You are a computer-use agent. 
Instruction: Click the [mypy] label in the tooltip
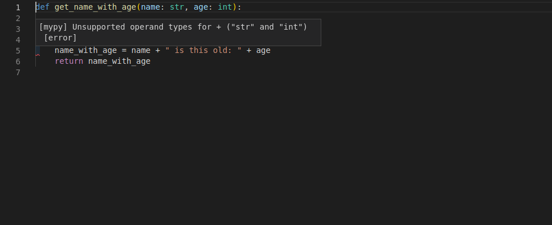53,27
